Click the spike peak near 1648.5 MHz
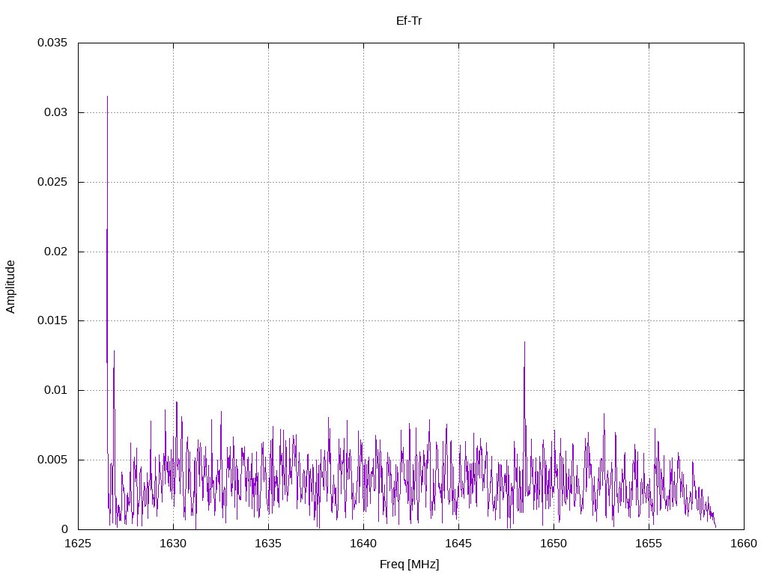The image size is (767, 575). [x=525, y=343]
